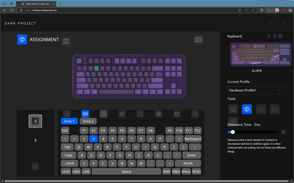Choose the F12 key
Image resolution: width=294 pixels, height=183 pixels.
tap(198, 131)
